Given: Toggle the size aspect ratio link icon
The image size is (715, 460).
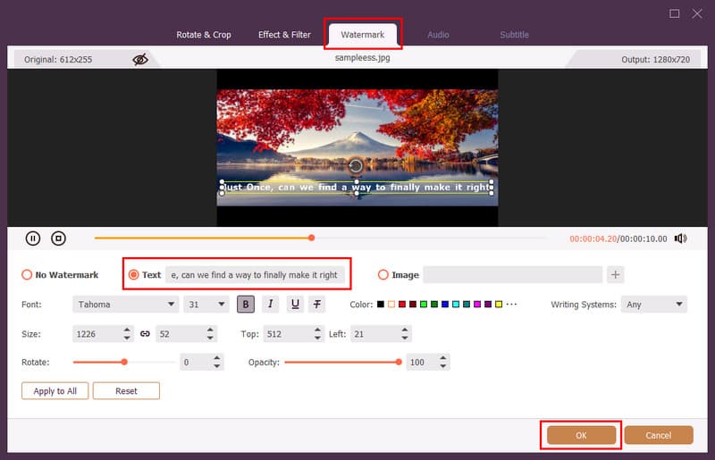Looking at the screenshot, I should tap(145, 334).
